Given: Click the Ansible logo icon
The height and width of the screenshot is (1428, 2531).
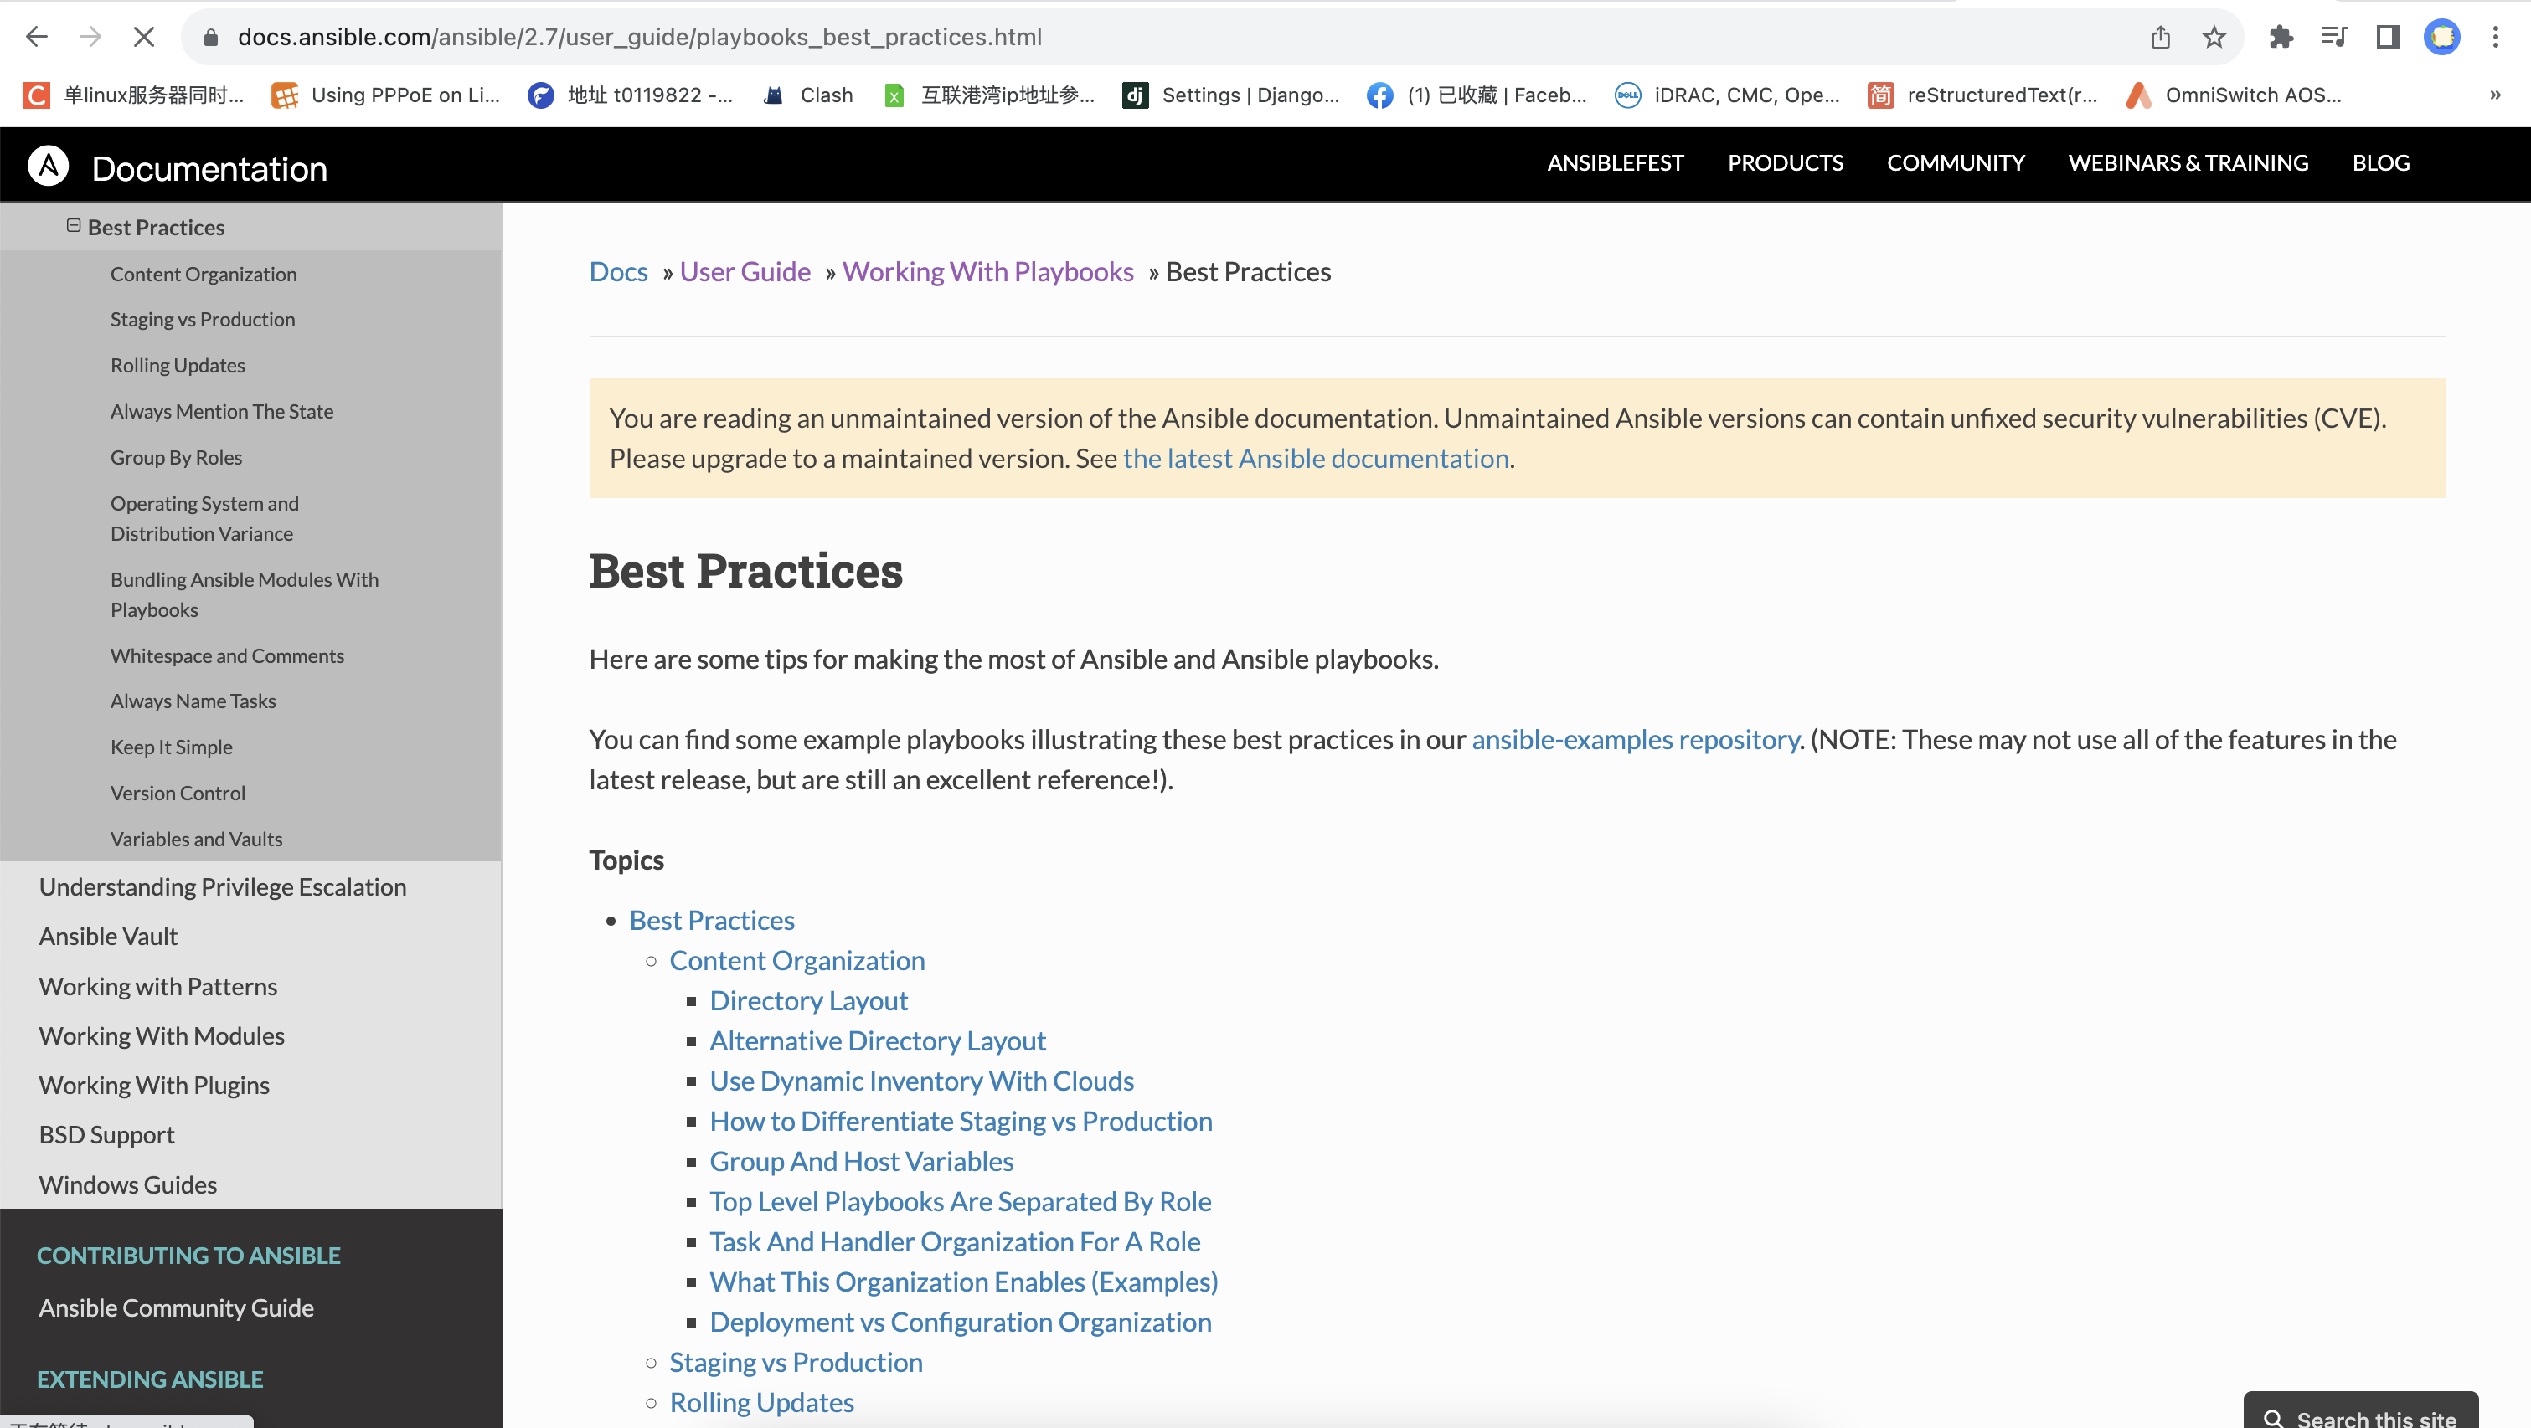Looking at the screenshot, I should (48, 166).
